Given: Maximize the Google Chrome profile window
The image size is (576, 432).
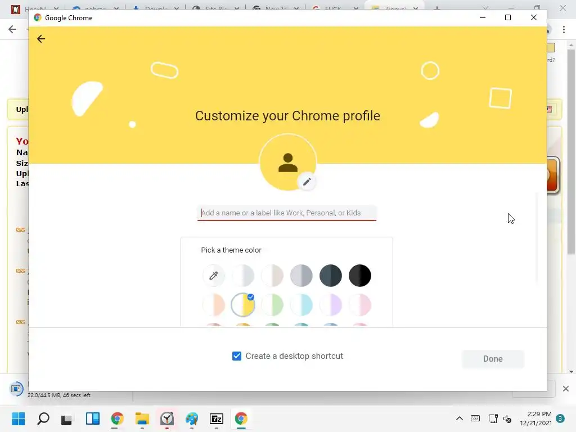Looking at the screenshot, I should 508,17.
